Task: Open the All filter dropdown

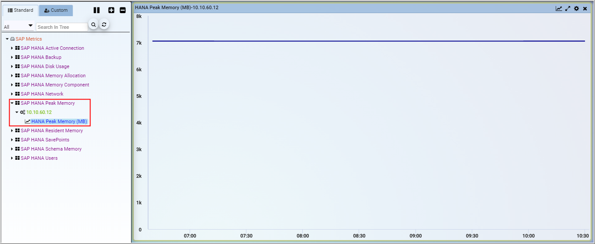Action: click(18, 27)
